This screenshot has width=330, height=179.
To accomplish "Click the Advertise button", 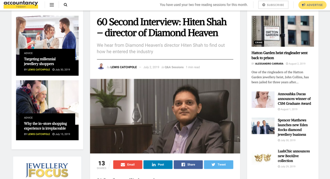I will pos(312,5).
